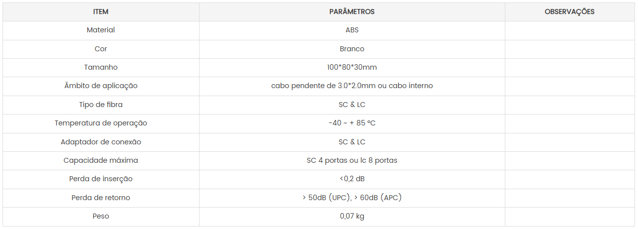This screenshot has width=638, height=229.
Task: Select the Perda de retorno label
Action: click(101, 198)
